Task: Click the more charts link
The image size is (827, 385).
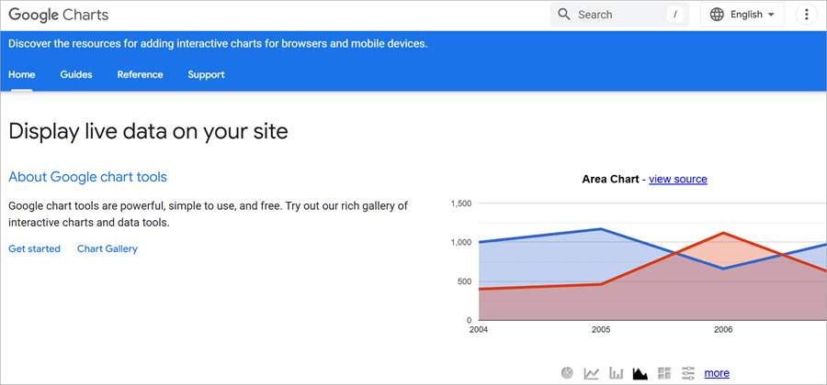Action: (x=717, y=373)
